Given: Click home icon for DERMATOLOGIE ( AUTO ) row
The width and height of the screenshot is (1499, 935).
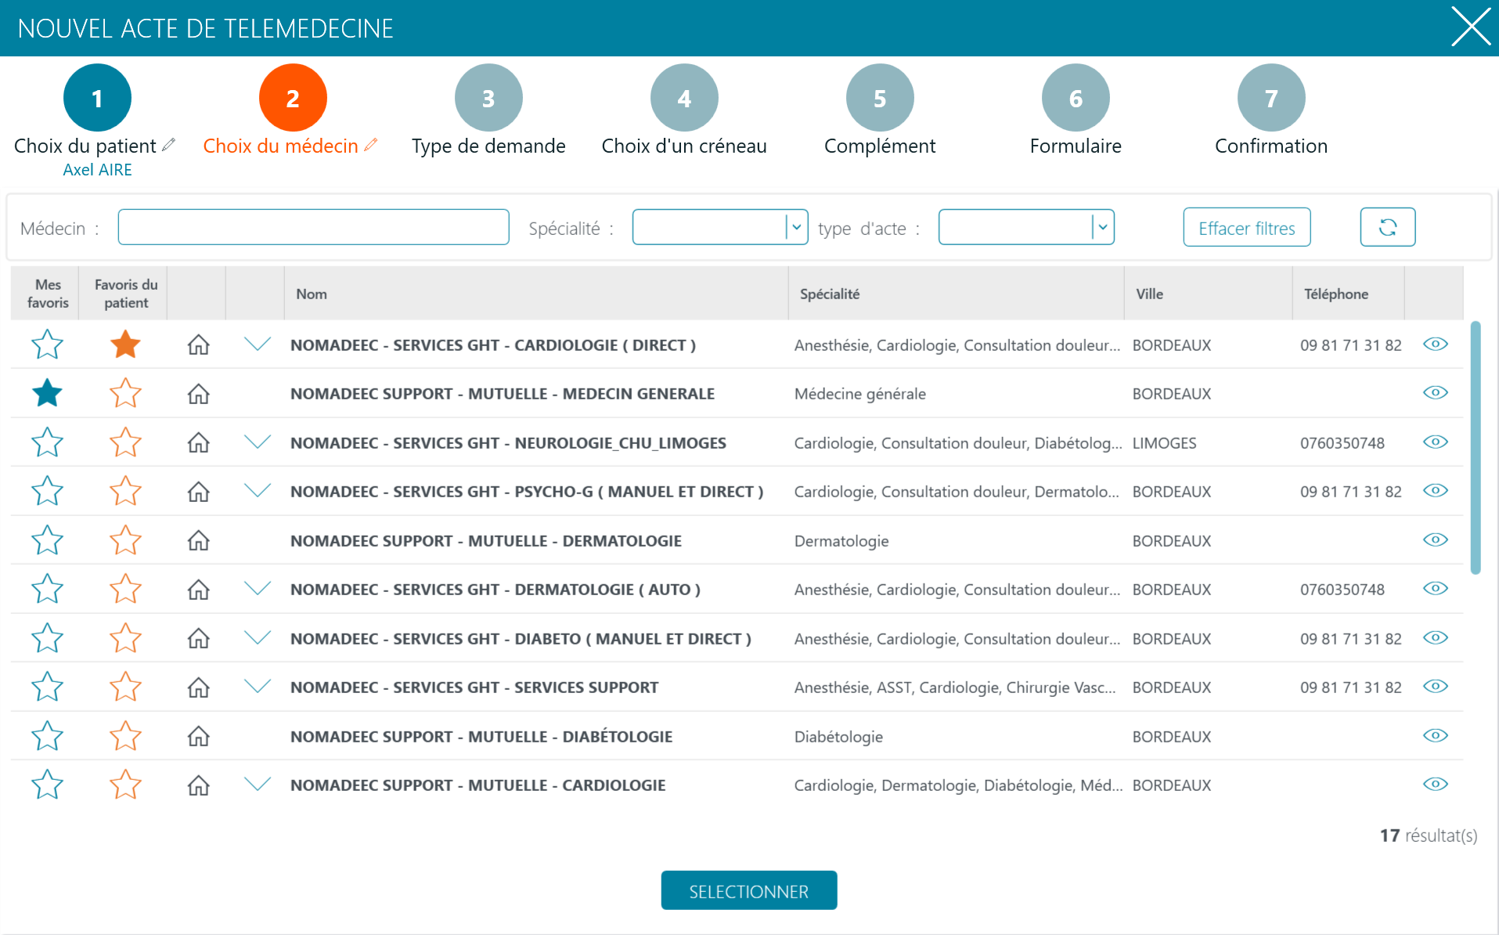Looking at the screenshot, I should pyautogui.click(x=199, y=590).
